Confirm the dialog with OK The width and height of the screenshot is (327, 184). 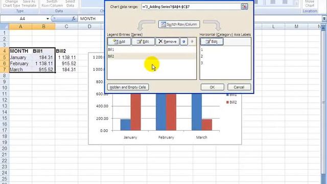(x=213, y=87)
